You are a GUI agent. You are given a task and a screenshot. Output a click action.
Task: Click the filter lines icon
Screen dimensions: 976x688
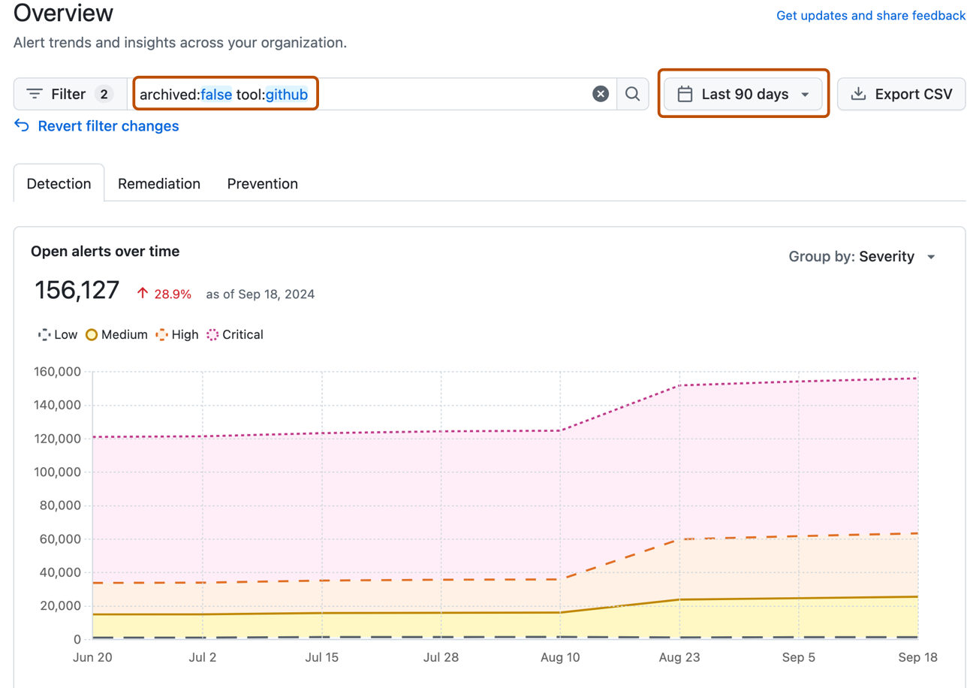[x=35, y=94]
